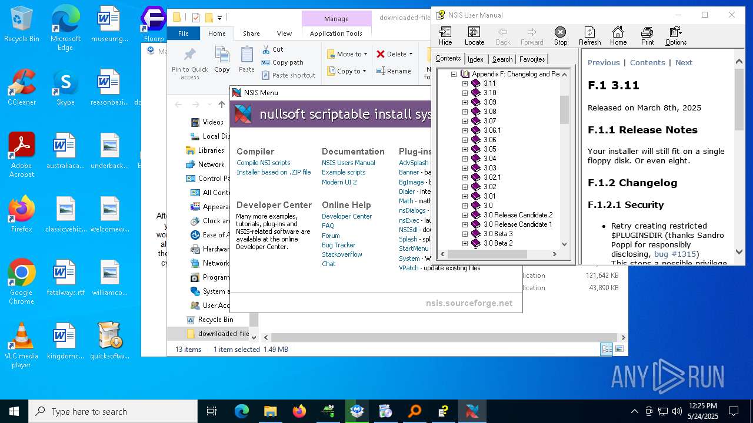753x423 pixels.
Task: Open NSIS Users Manual link
Action: [x=348, y=163]
